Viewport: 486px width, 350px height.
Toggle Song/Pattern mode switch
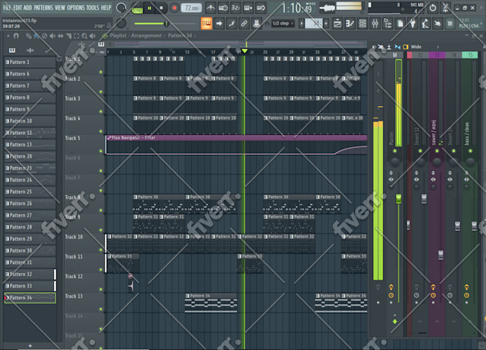136,8
